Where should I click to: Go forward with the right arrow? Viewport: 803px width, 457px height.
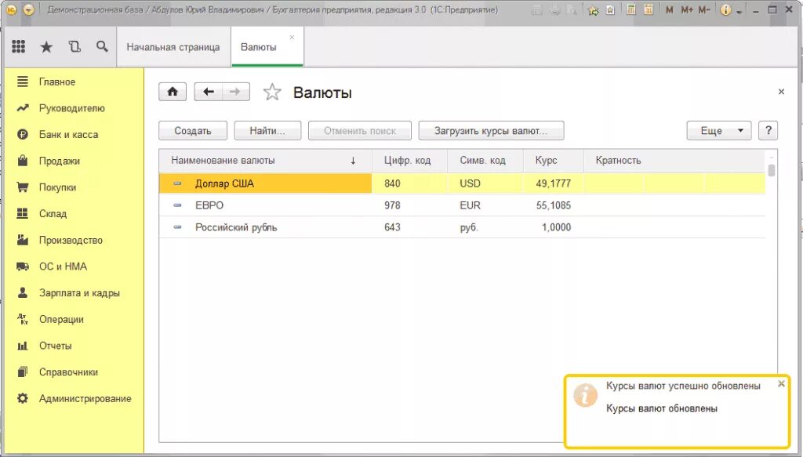point(235,92)
